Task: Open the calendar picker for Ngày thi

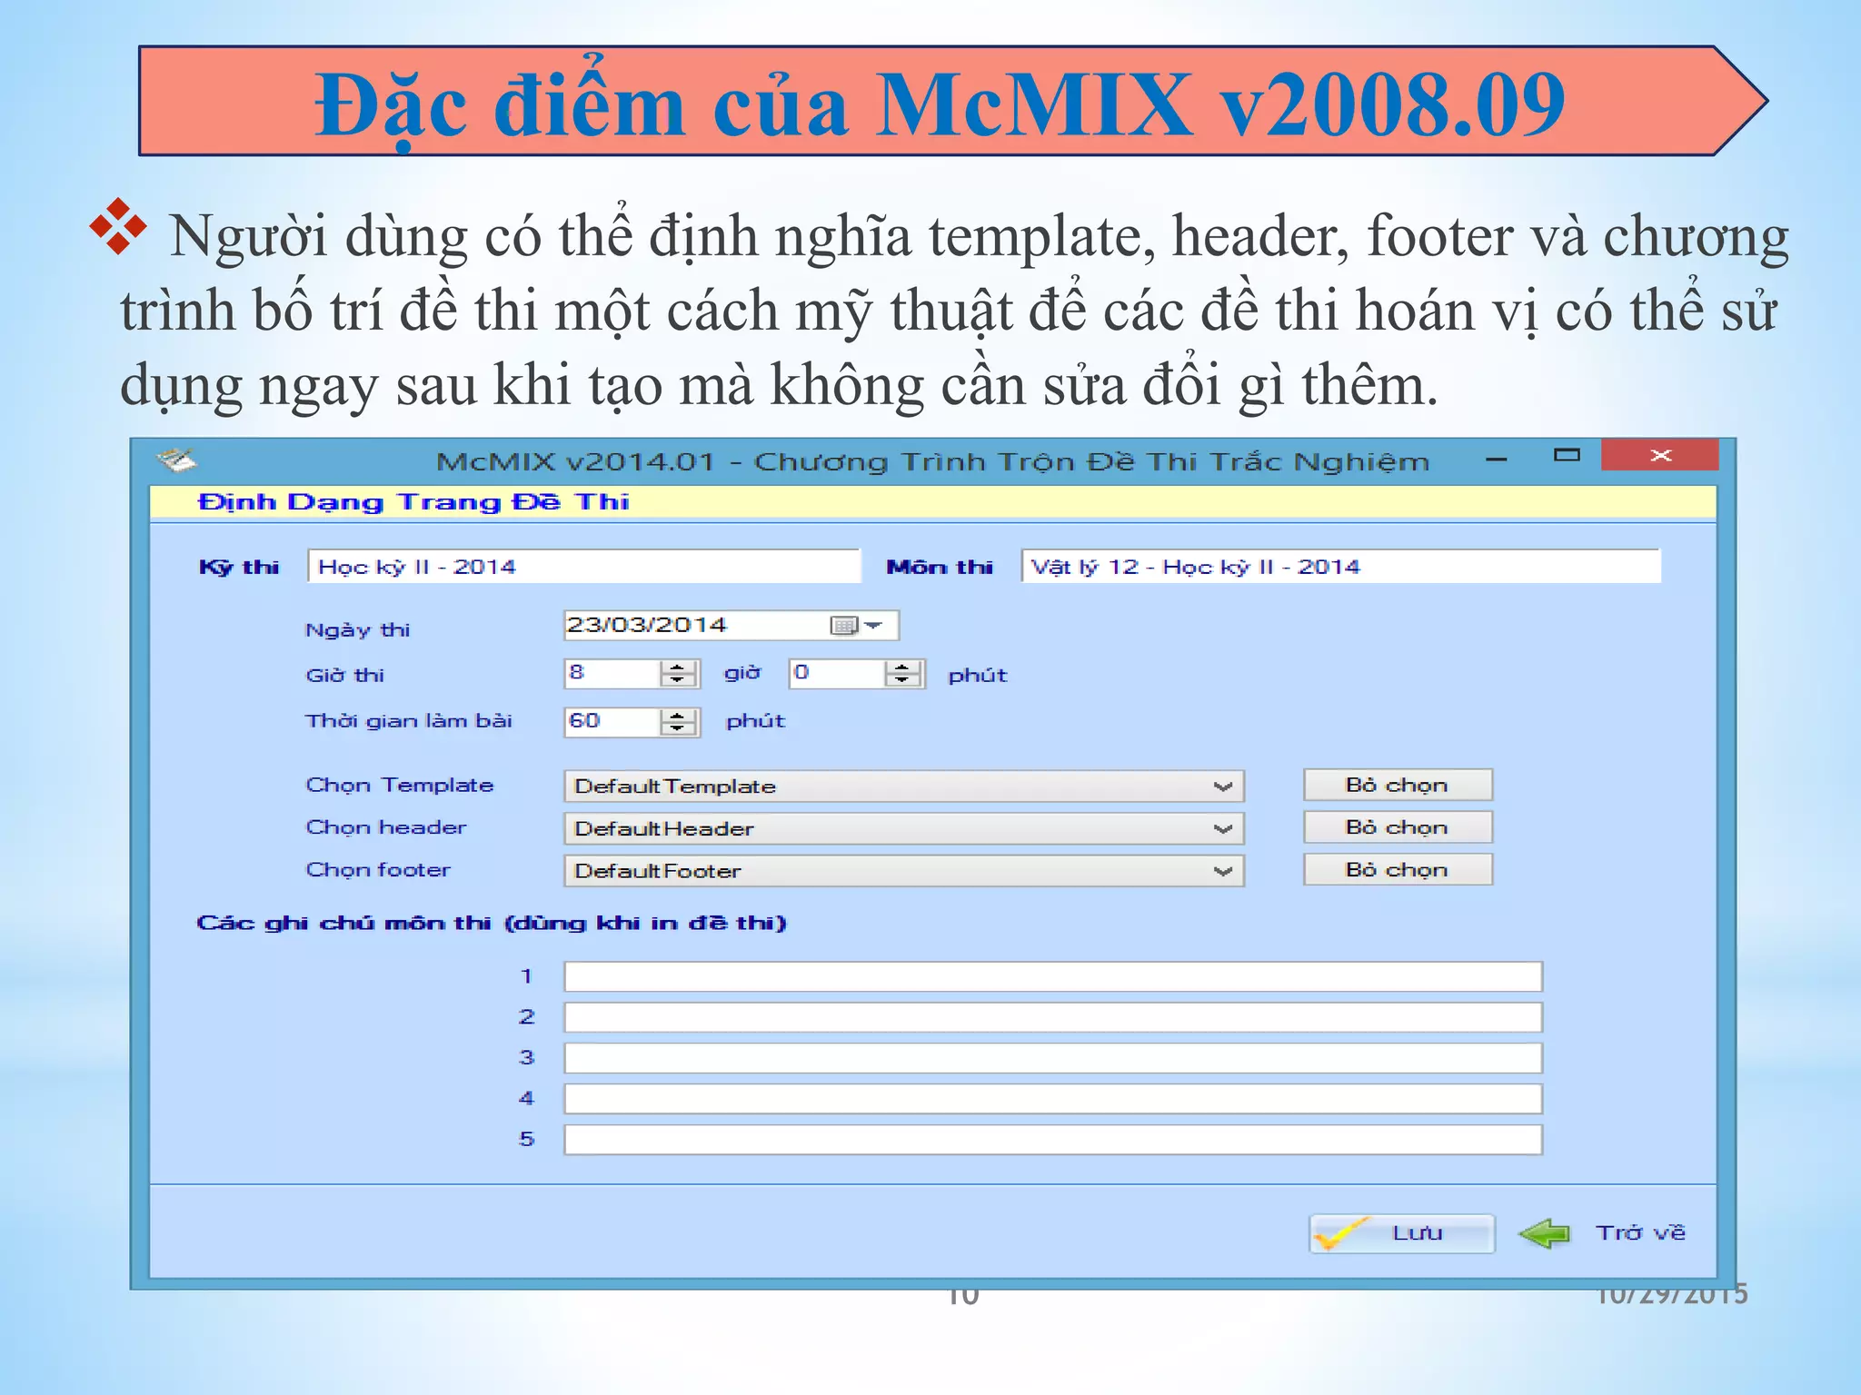Action: [844, 626]
